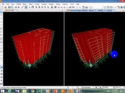
Task: Open Excel from the taskbar
Action: [x=40, y=91]
